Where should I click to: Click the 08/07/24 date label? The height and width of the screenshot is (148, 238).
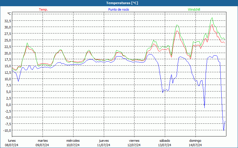coord(12,145)
